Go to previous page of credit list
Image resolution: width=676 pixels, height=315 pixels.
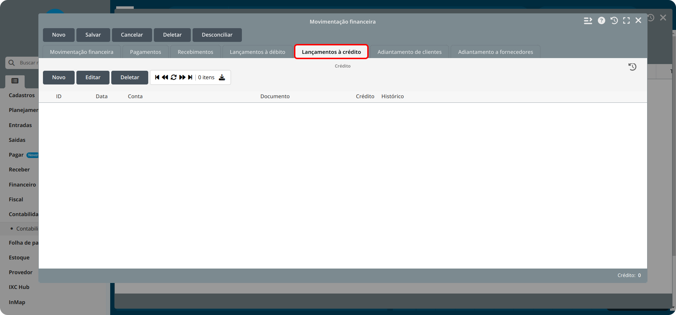[165, 77]
